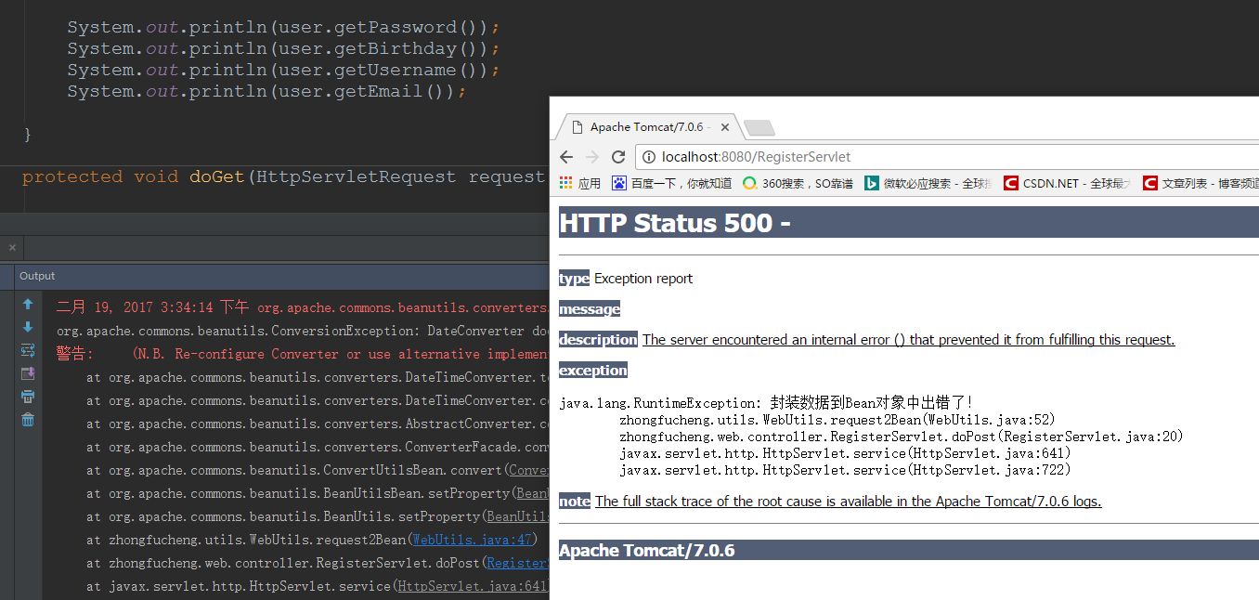Clear output with the trash icon

(x=28, y=420)
